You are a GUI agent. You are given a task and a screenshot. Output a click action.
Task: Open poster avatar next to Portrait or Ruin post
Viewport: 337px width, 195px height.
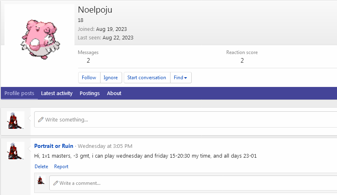[16, 150]
